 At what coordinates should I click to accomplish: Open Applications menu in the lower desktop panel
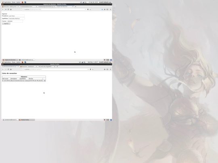[x=6, y=62]
